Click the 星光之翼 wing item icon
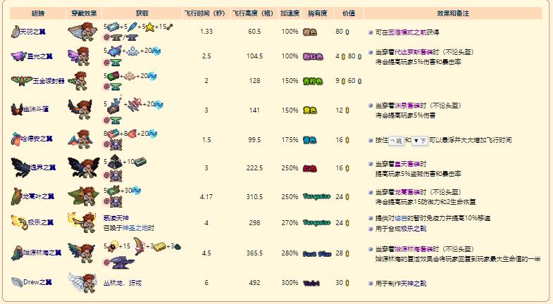Image resolution: width=553 pixels, height=304 pixels. (x=17, y=56)
